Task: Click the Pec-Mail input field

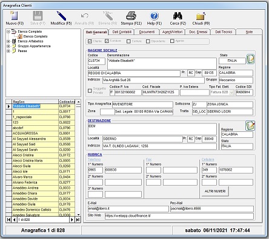Action: (212, 209)
